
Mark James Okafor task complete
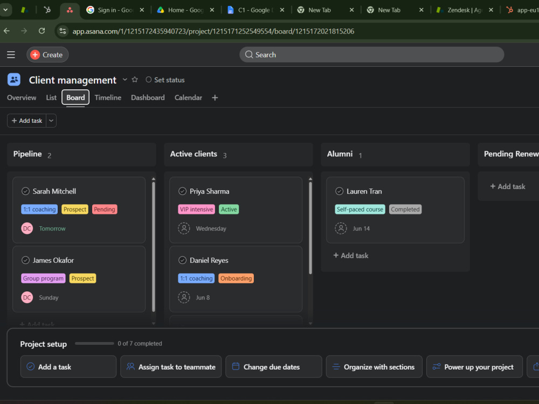[x=25, y=260]
